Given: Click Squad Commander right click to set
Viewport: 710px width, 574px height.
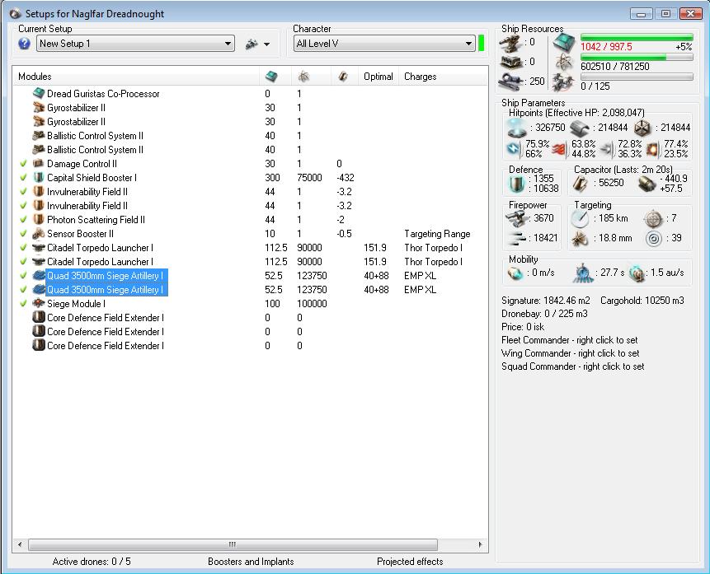Looking at the screenshot, I should 572,366.
